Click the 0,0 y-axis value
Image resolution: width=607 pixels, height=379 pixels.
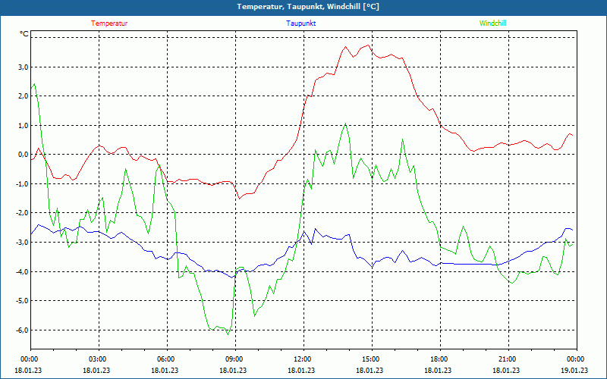click(24, 155)
